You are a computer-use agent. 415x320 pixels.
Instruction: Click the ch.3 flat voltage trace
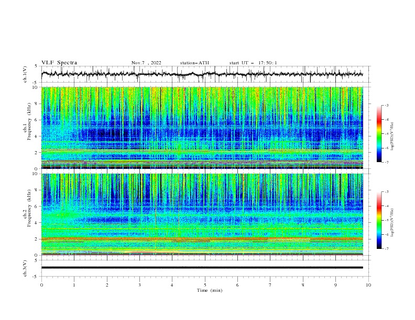click(202, 268)
